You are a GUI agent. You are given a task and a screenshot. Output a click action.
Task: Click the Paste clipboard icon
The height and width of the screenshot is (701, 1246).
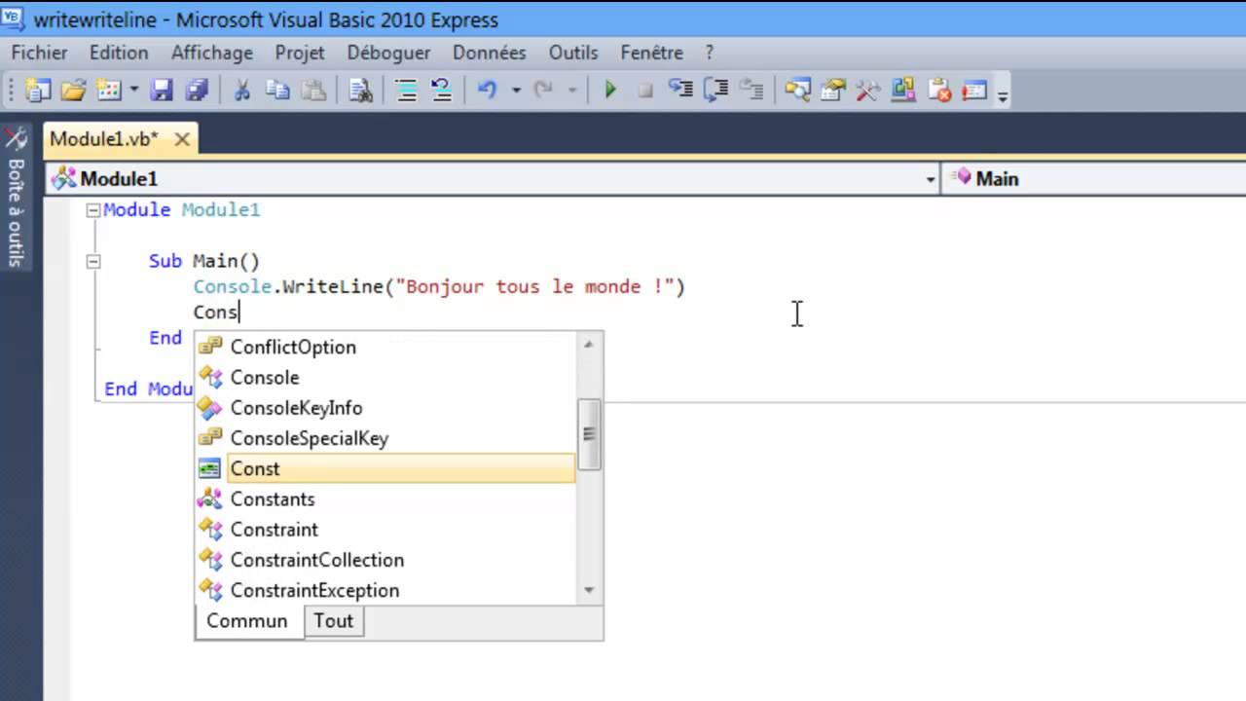click(x=313, y=91)
